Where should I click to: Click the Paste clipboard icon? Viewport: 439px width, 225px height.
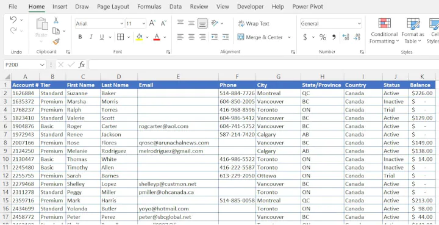tap(41, 24)
